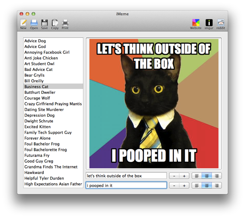Set top text alignment to left
The width and height of the screenshot is (245, 218).
pyautogui.click(x=196, y=176)
